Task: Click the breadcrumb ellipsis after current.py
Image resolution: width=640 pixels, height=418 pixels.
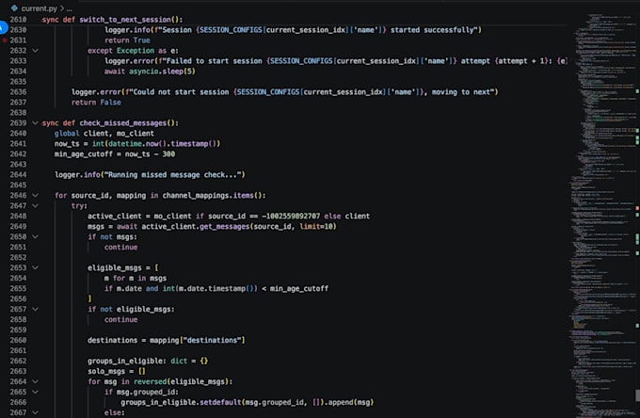Action: coord(70,8)
